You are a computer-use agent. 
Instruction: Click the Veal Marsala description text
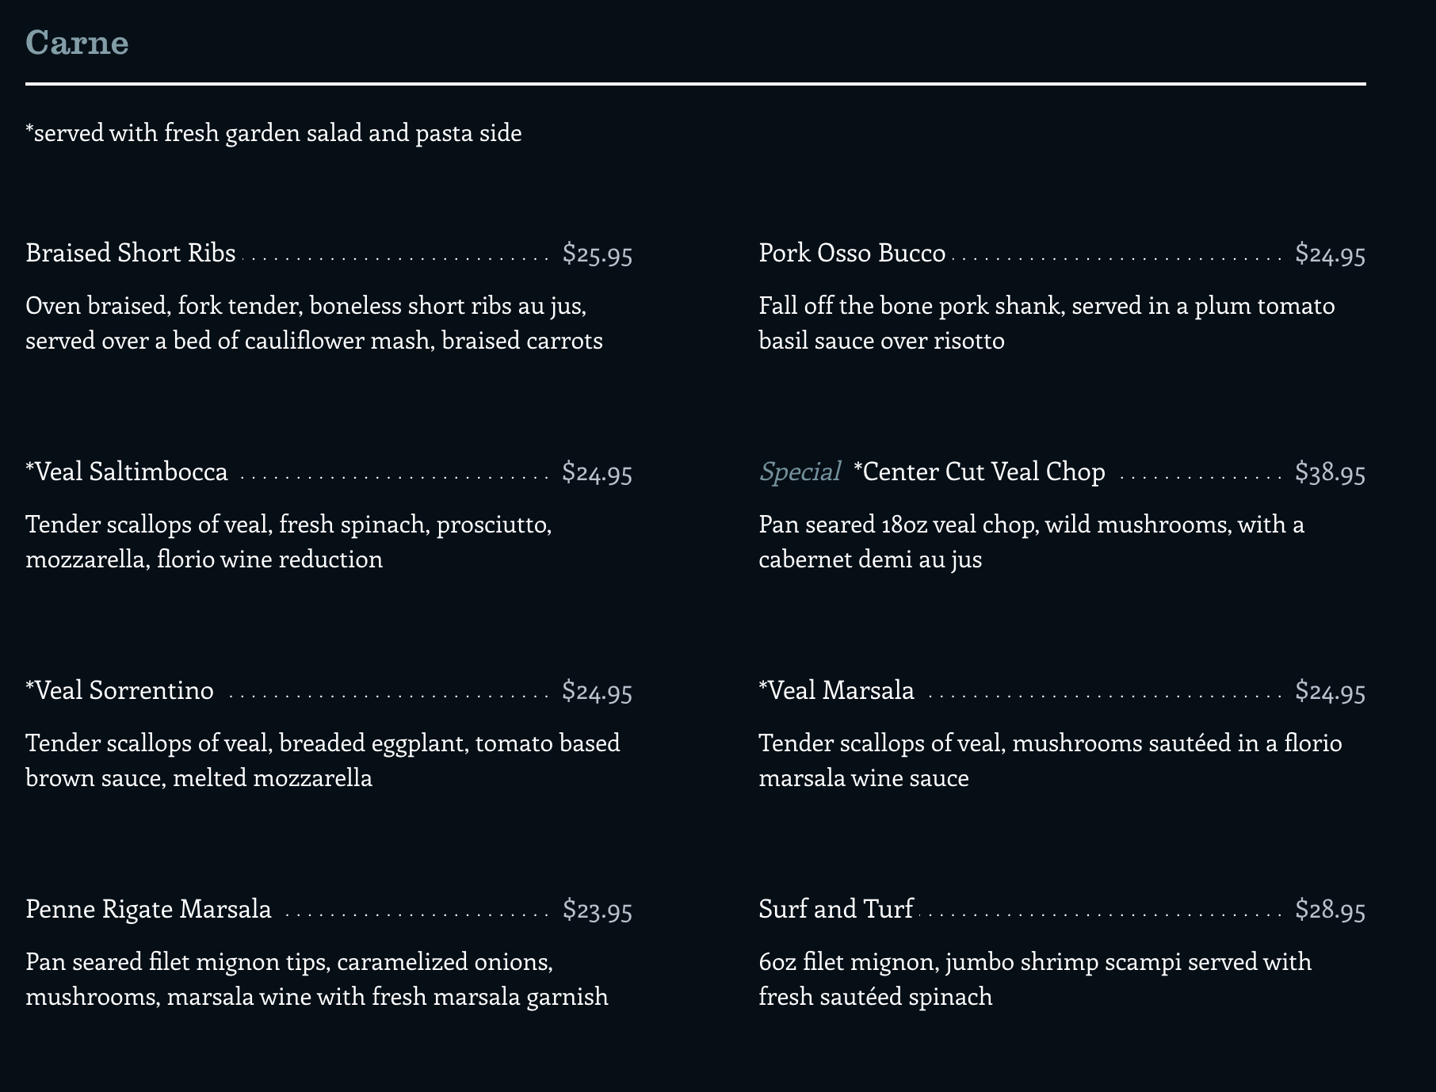point(1050,760)
